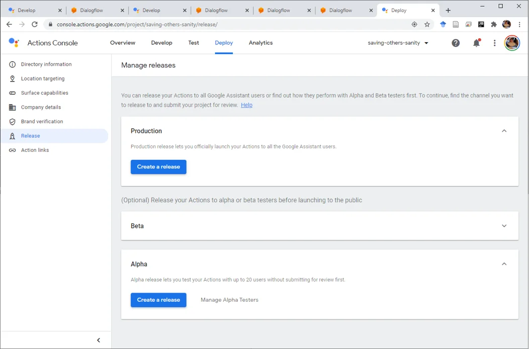Open the three-dot more options menu in console header

[494, 43]
